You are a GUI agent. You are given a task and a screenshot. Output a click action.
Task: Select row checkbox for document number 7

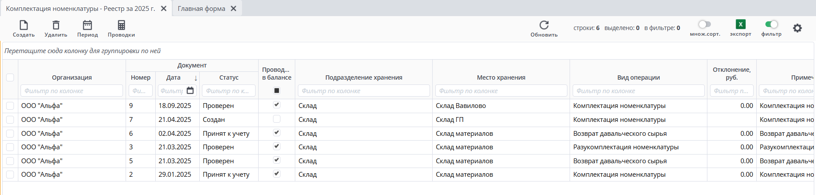pyautogui.click(x=10, y=120)
